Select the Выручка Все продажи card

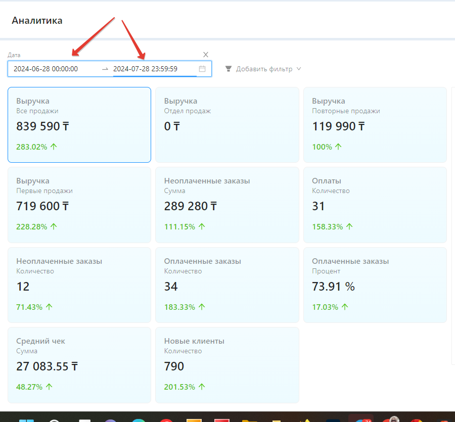79,125
